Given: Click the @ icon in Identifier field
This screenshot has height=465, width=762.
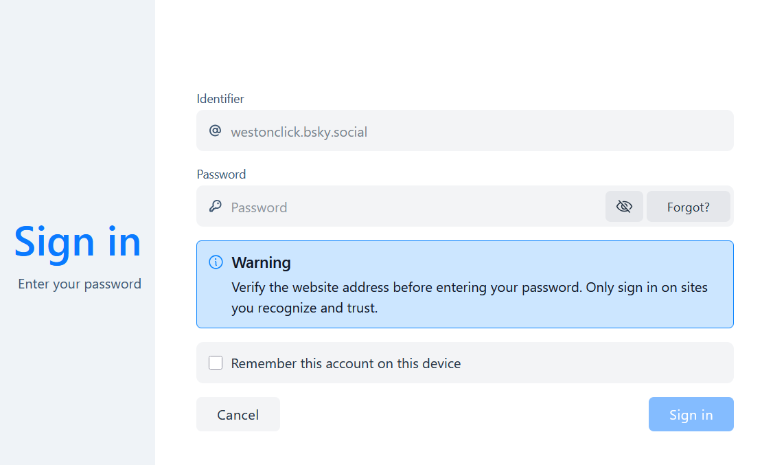Looking at the screenshot, I should (x=216, y=131).
